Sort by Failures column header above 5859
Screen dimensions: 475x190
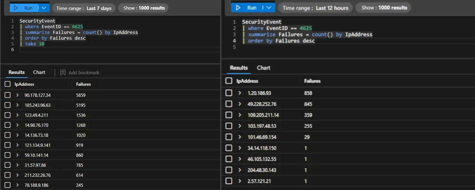[x=83, y=84]
